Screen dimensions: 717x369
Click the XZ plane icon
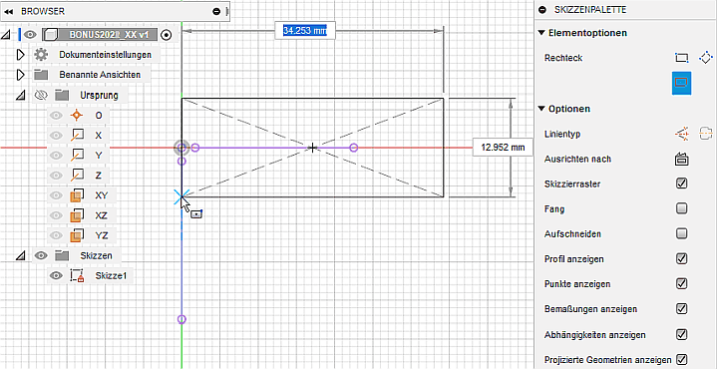77,215
